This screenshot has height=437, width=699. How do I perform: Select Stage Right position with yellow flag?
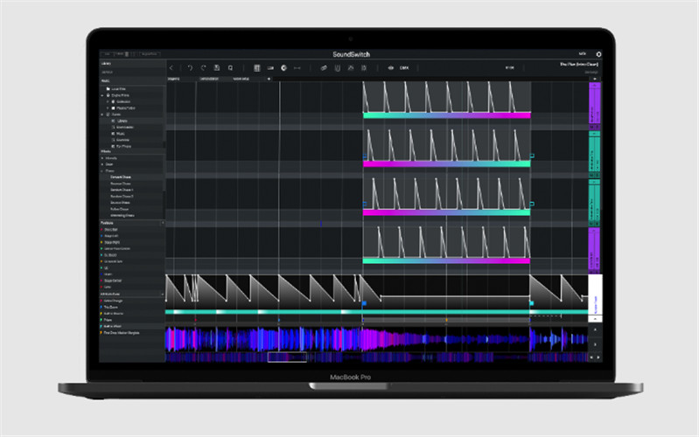110,242
